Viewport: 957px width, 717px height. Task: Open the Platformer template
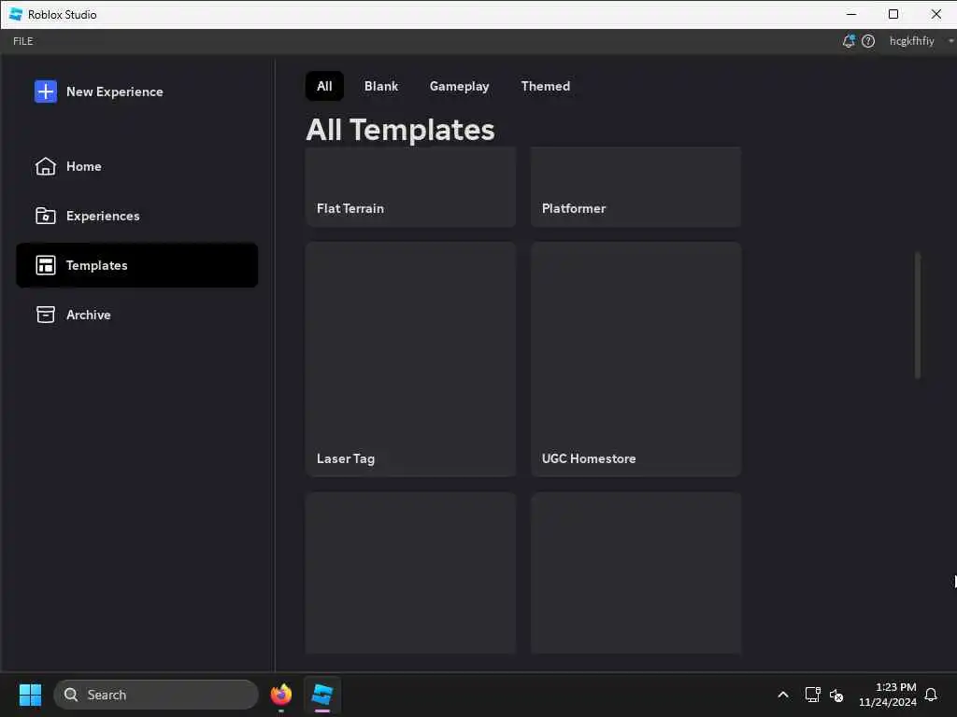[x=636, y=187]
